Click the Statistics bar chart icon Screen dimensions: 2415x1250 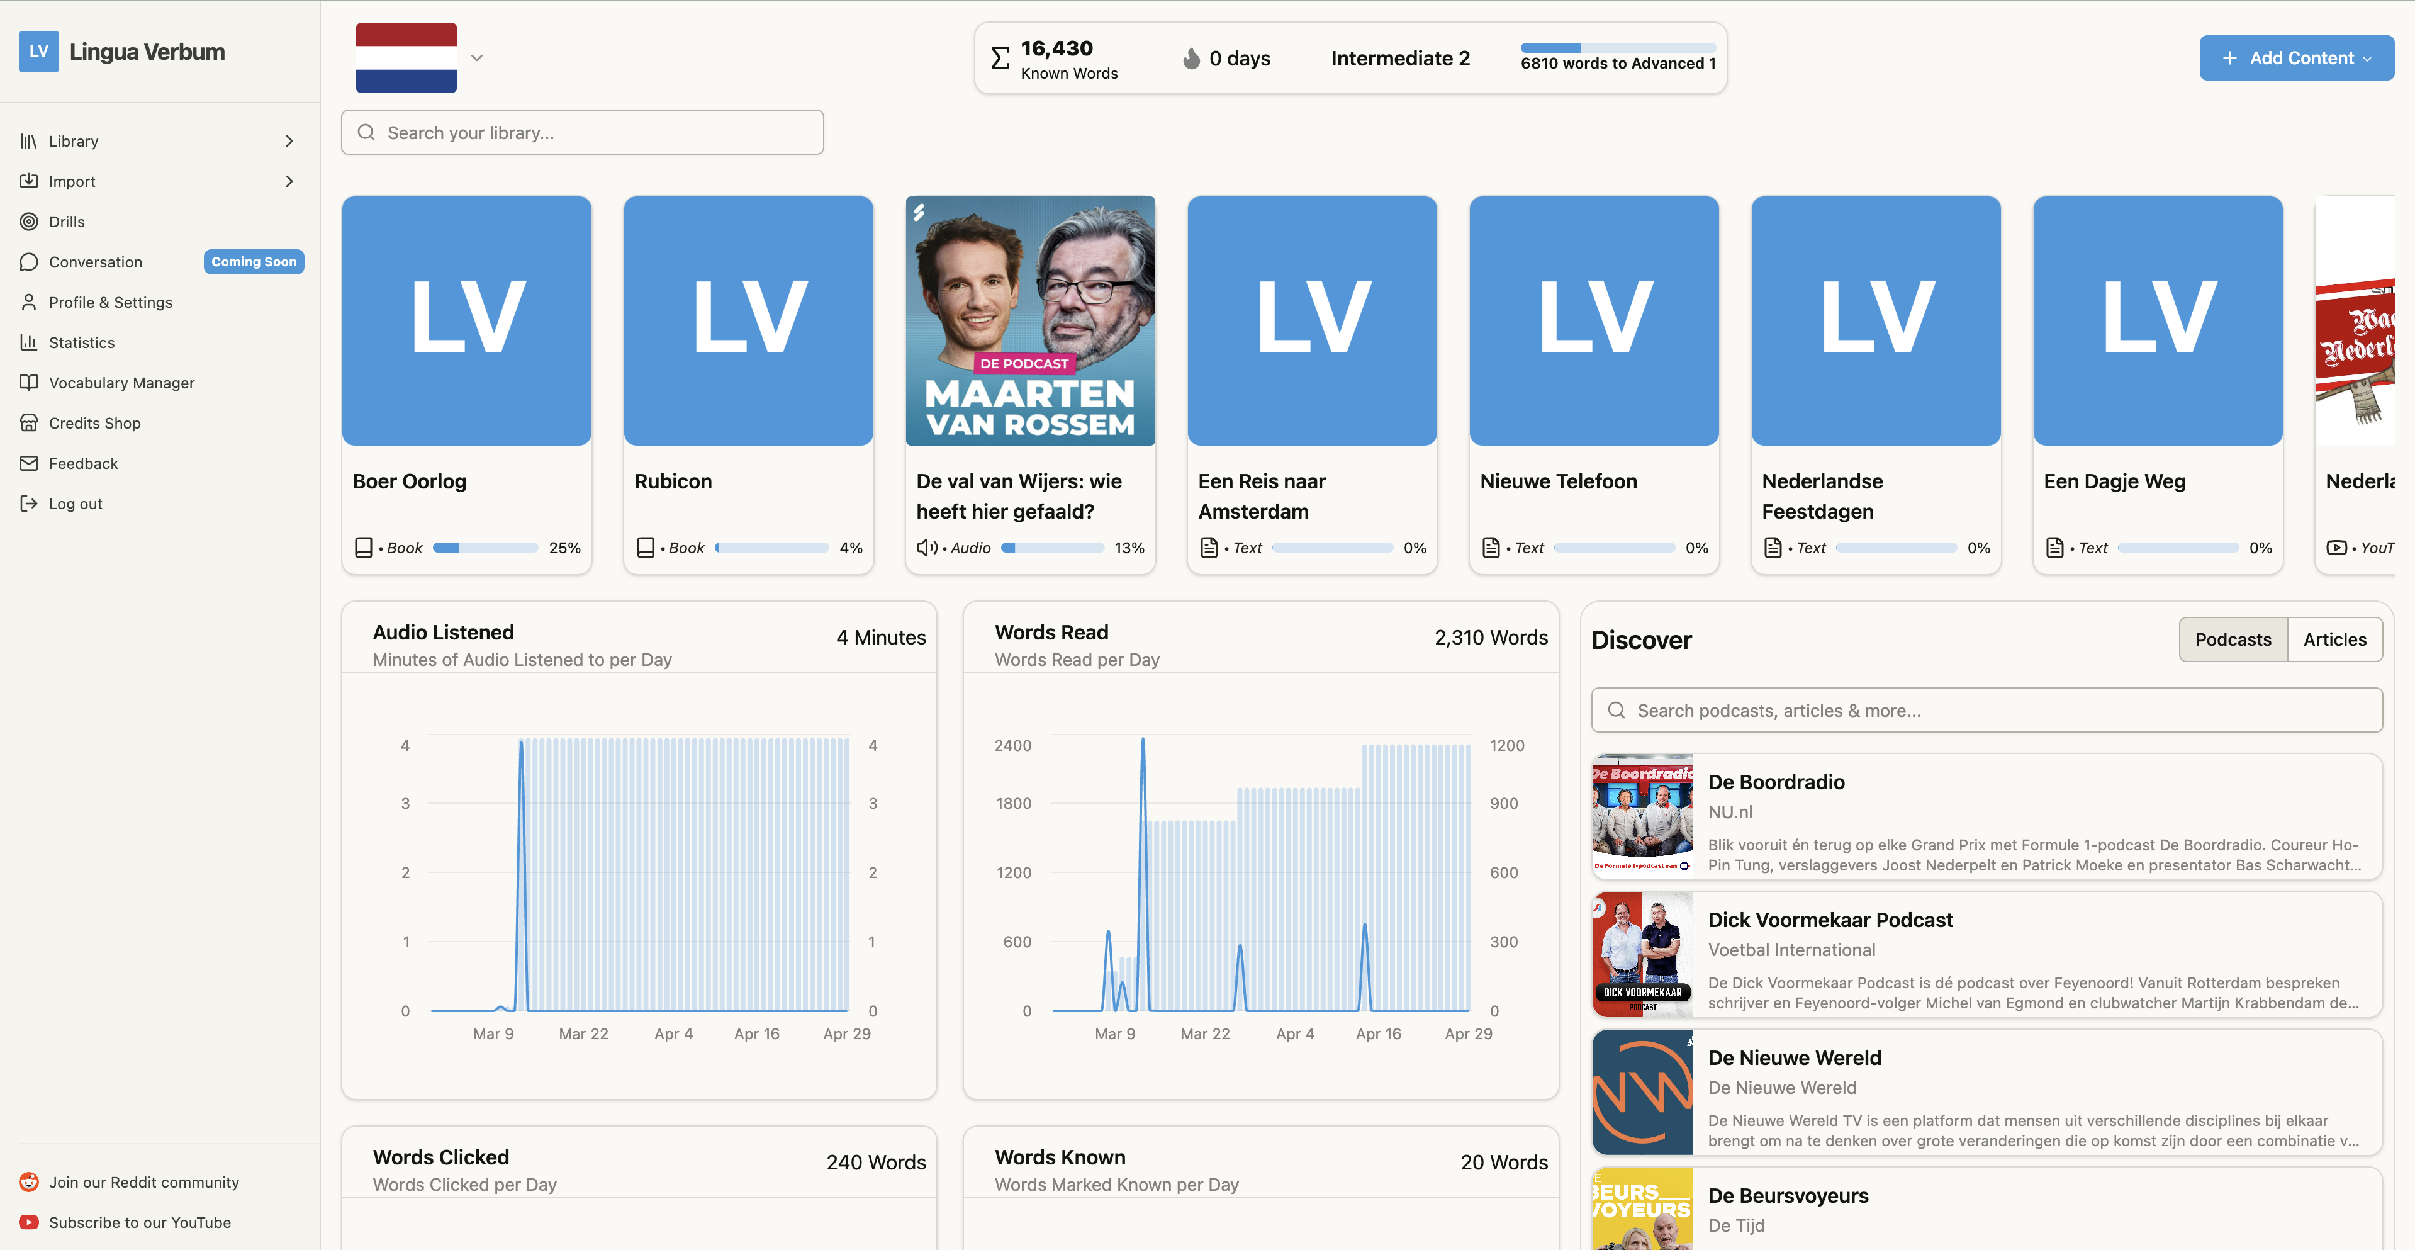coord(29,342)
